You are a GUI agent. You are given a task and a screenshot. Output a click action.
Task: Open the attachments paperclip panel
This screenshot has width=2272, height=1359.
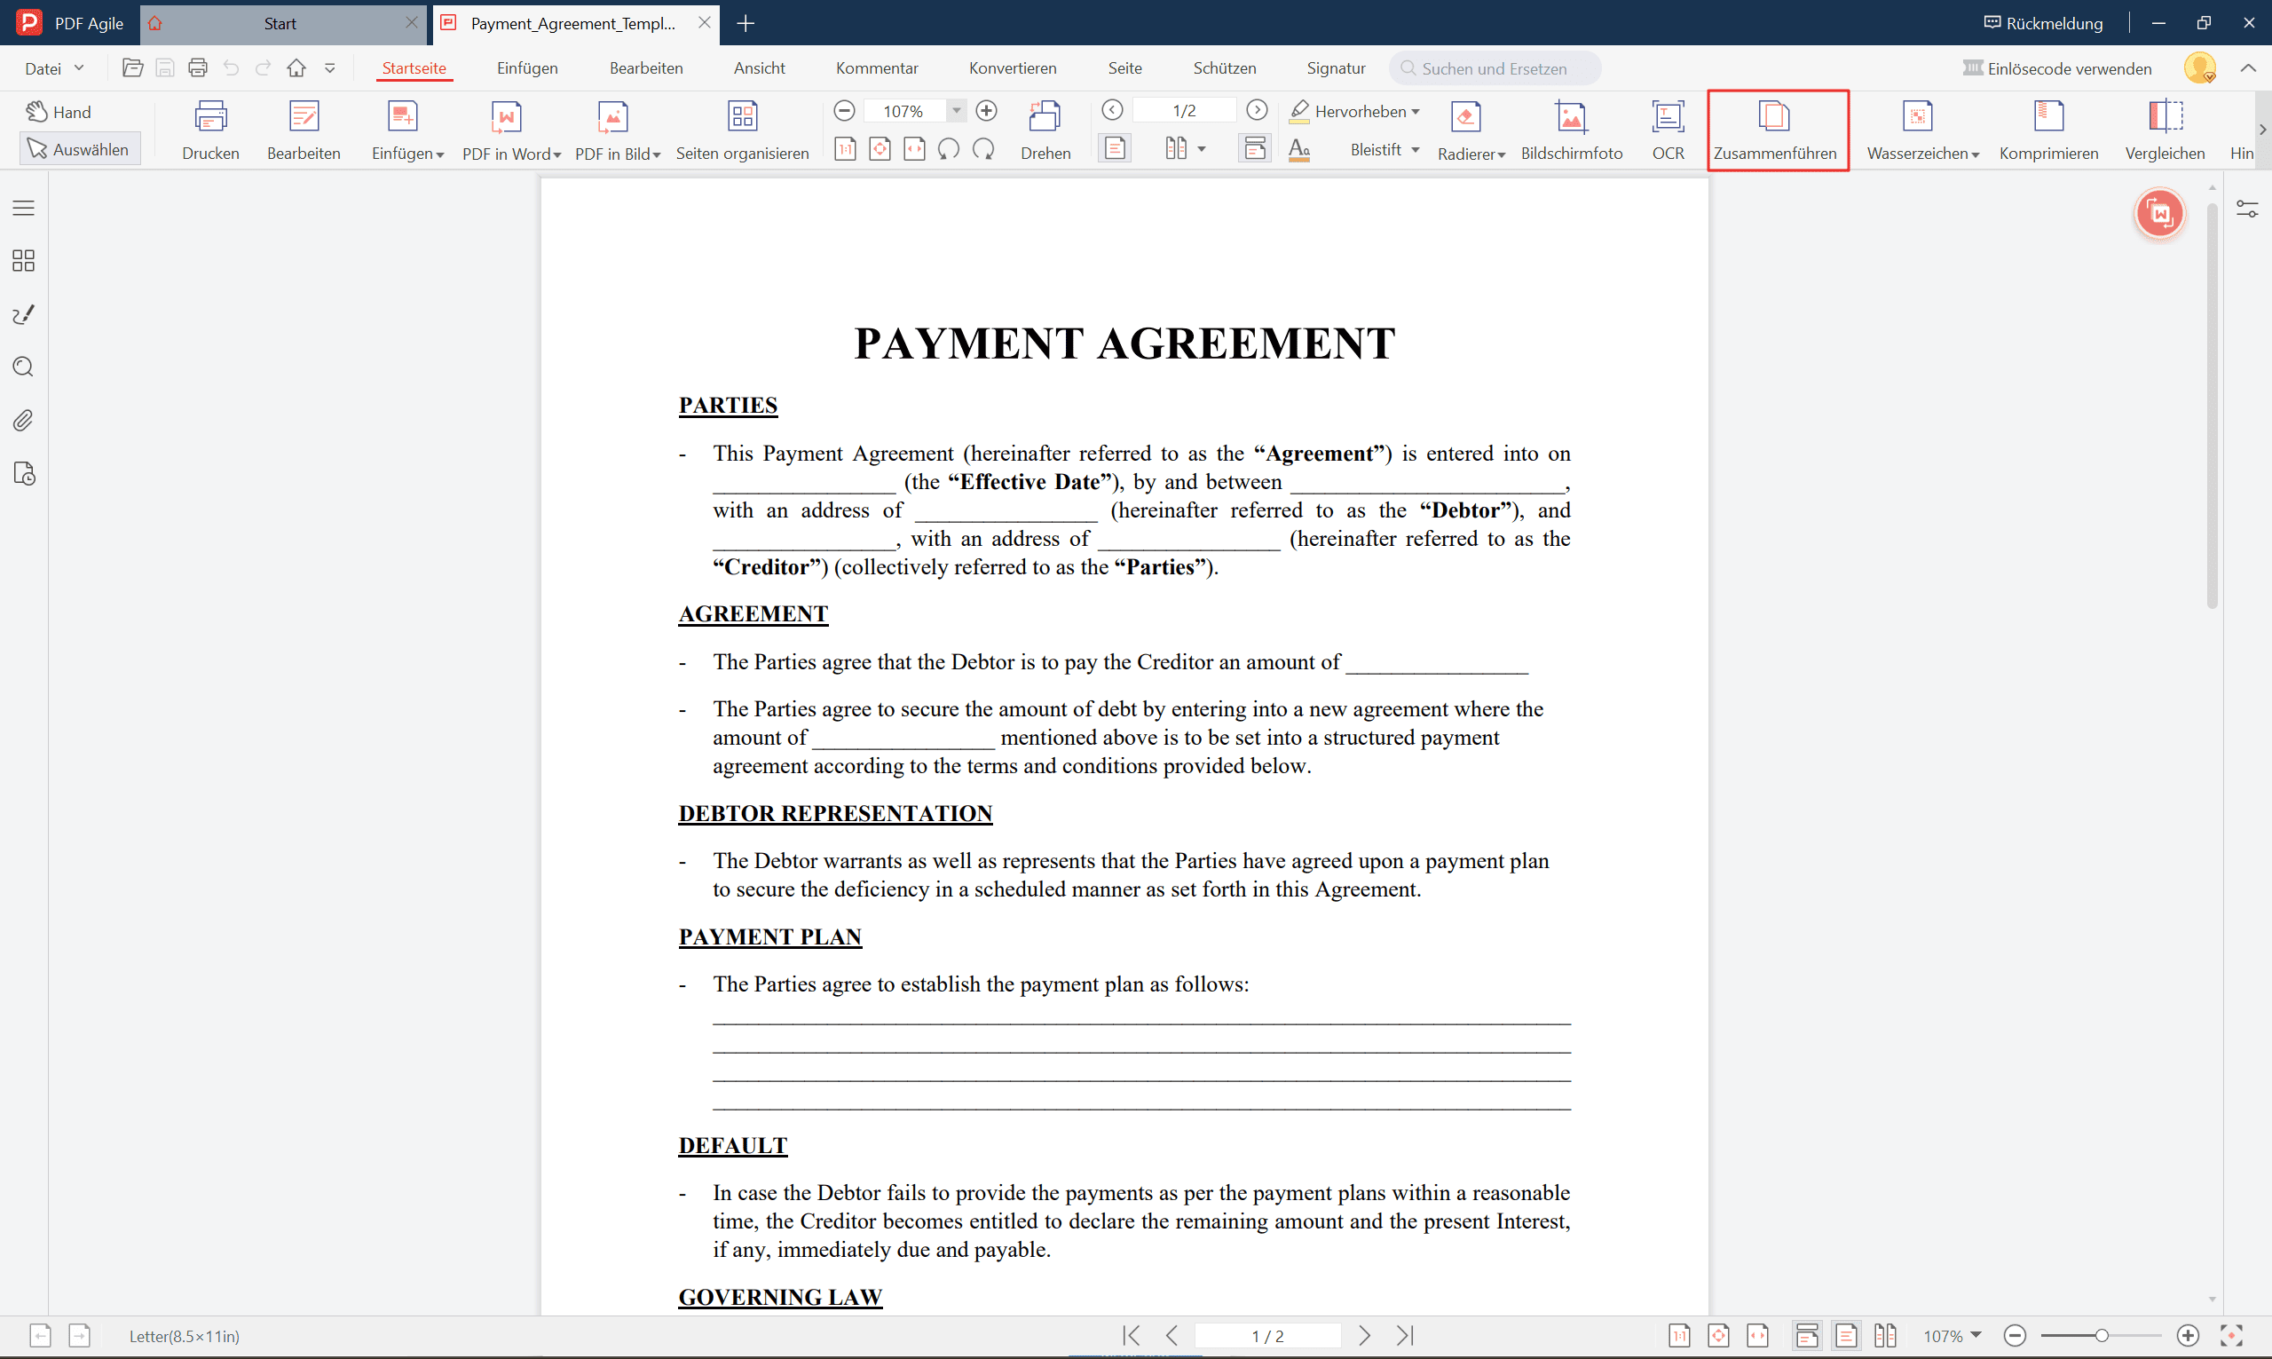click(24, 421)
